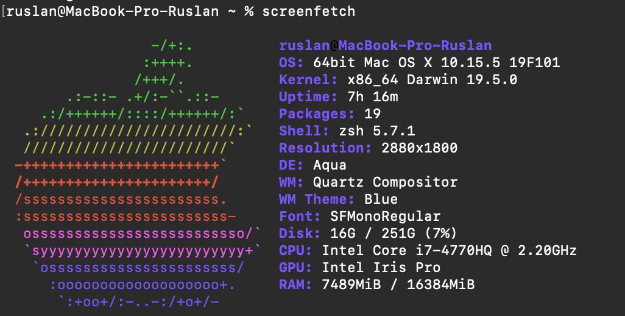Click the WM value 'Quartz Compositor'
Image resolution: width=625 pixels, height=316 pixels.
[x=386, y=182]
